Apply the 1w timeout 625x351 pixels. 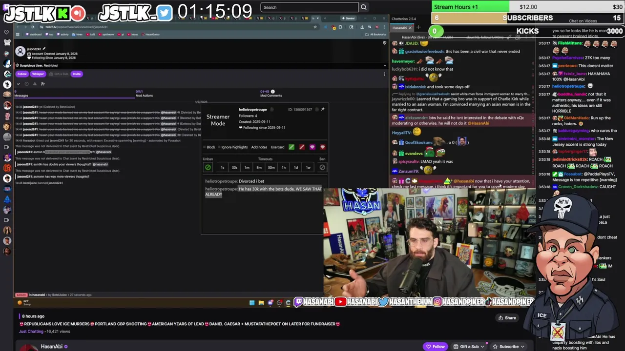click(308, 167)
